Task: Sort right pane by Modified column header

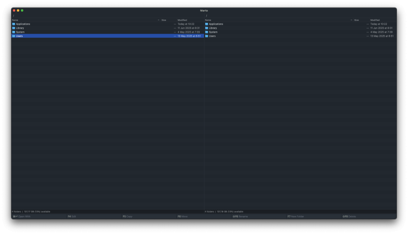Action: point(375,20)
